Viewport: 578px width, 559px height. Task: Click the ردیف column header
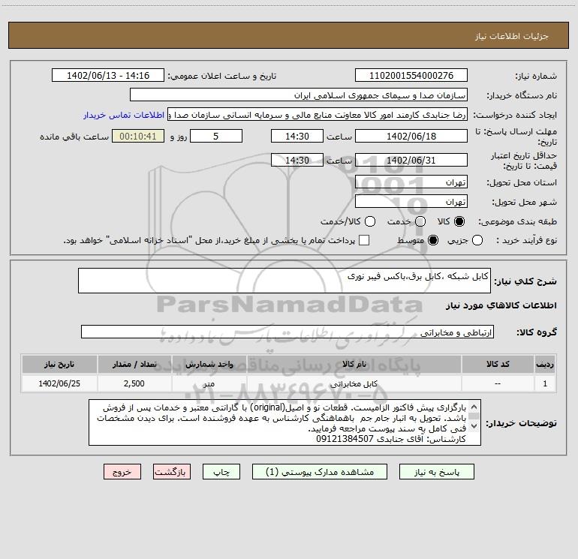[545, 364]
